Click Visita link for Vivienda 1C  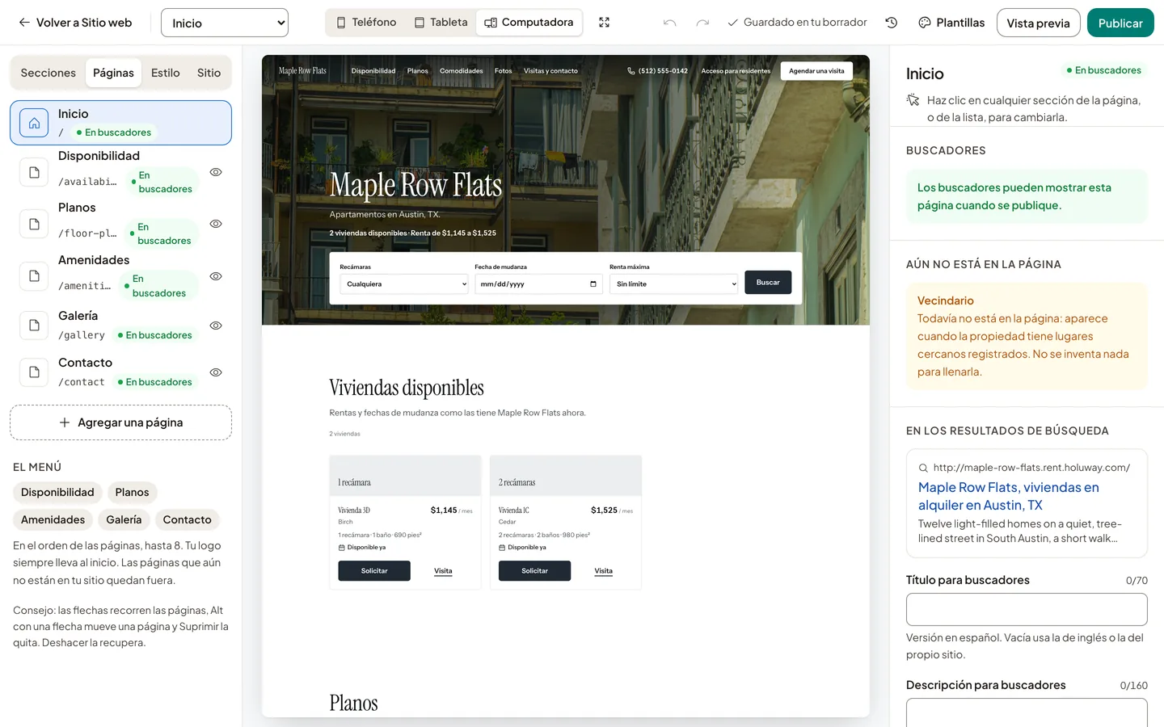604,571
